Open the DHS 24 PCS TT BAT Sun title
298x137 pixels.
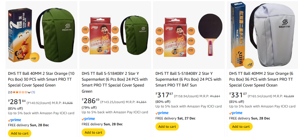pyautogui.click(x=188, y=79)
